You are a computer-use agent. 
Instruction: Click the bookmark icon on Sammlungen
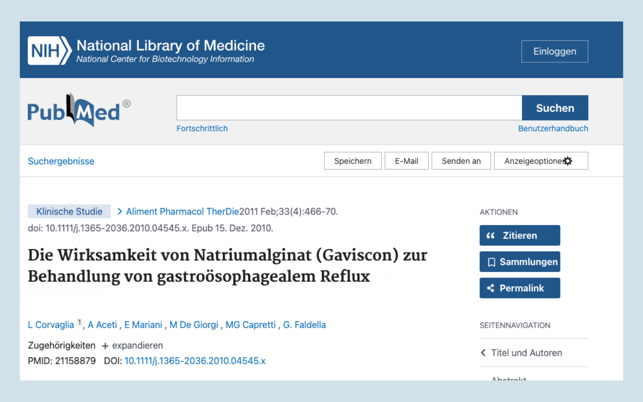(491, 262)
